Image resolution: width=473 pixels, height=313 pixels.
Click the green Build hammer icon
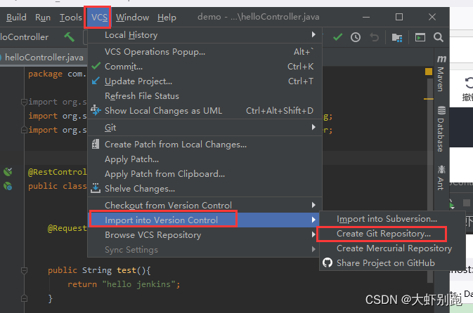(69, 37)
